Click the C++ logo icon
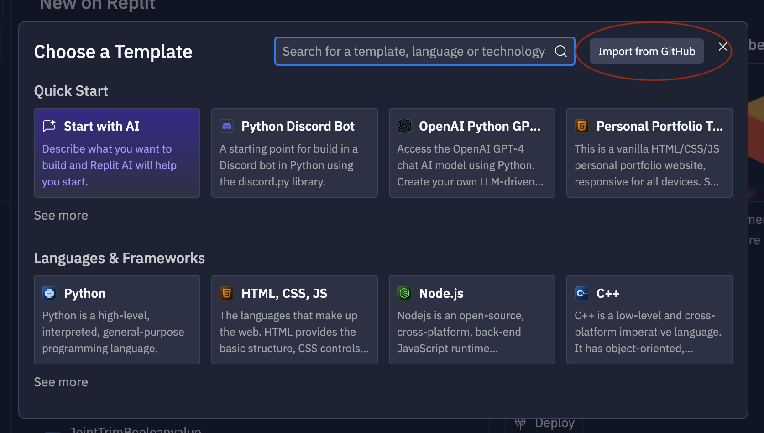The height and width of the screenshot is (433, 764). tap(582, 293)
